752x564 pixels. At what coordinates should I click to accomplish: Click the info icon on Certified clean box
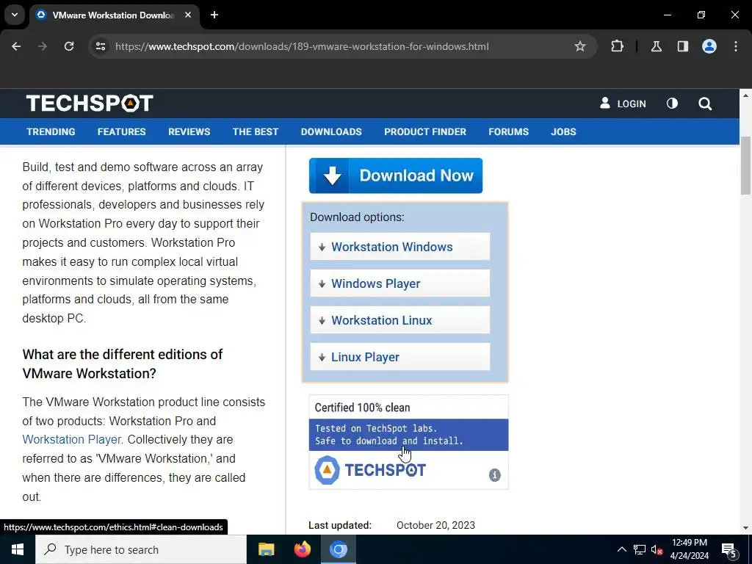point(494,475)
